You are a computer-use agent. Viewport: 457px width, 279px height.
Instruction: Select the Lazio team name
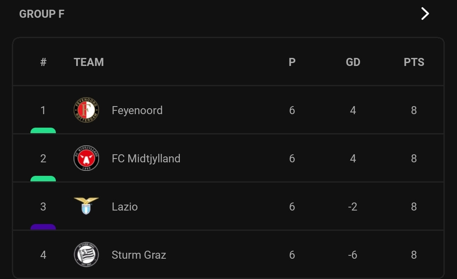coord(125,207)
